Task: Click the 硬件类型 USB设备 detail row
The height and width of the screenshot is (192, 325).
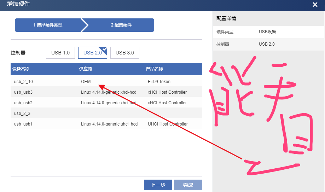Action: (x=269, y=32)
